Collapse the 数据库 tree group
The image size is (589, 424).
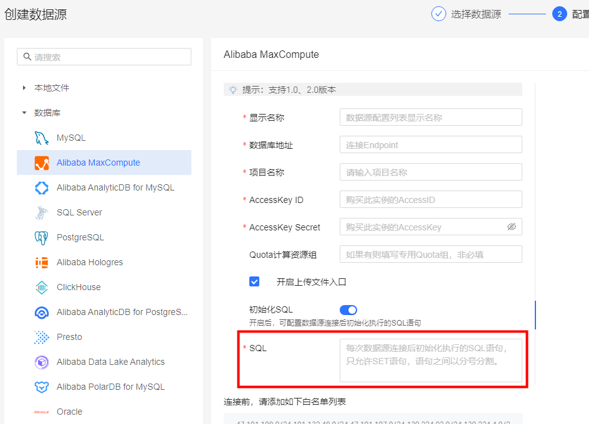(x=24, y=113)
